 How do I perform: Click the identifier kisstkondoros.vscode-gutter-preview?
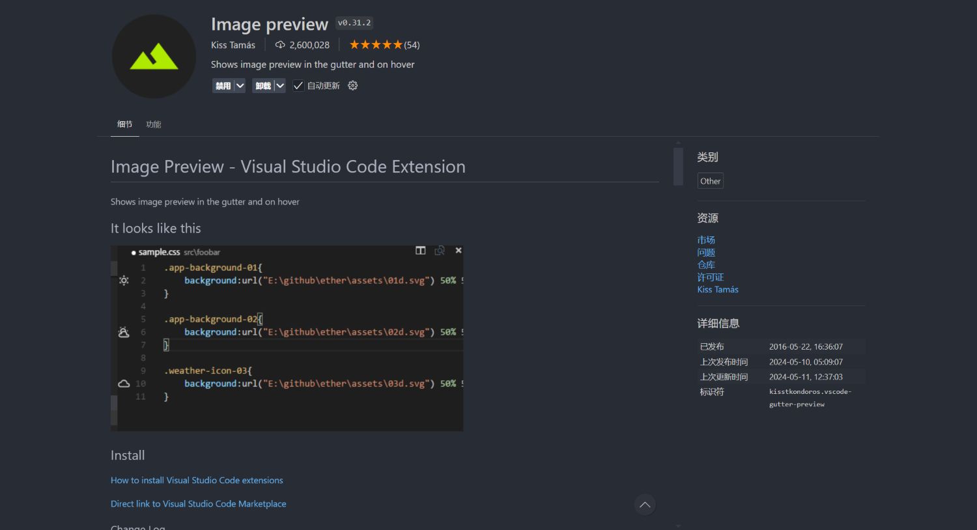pyautogui.click(x=810, y=398)
